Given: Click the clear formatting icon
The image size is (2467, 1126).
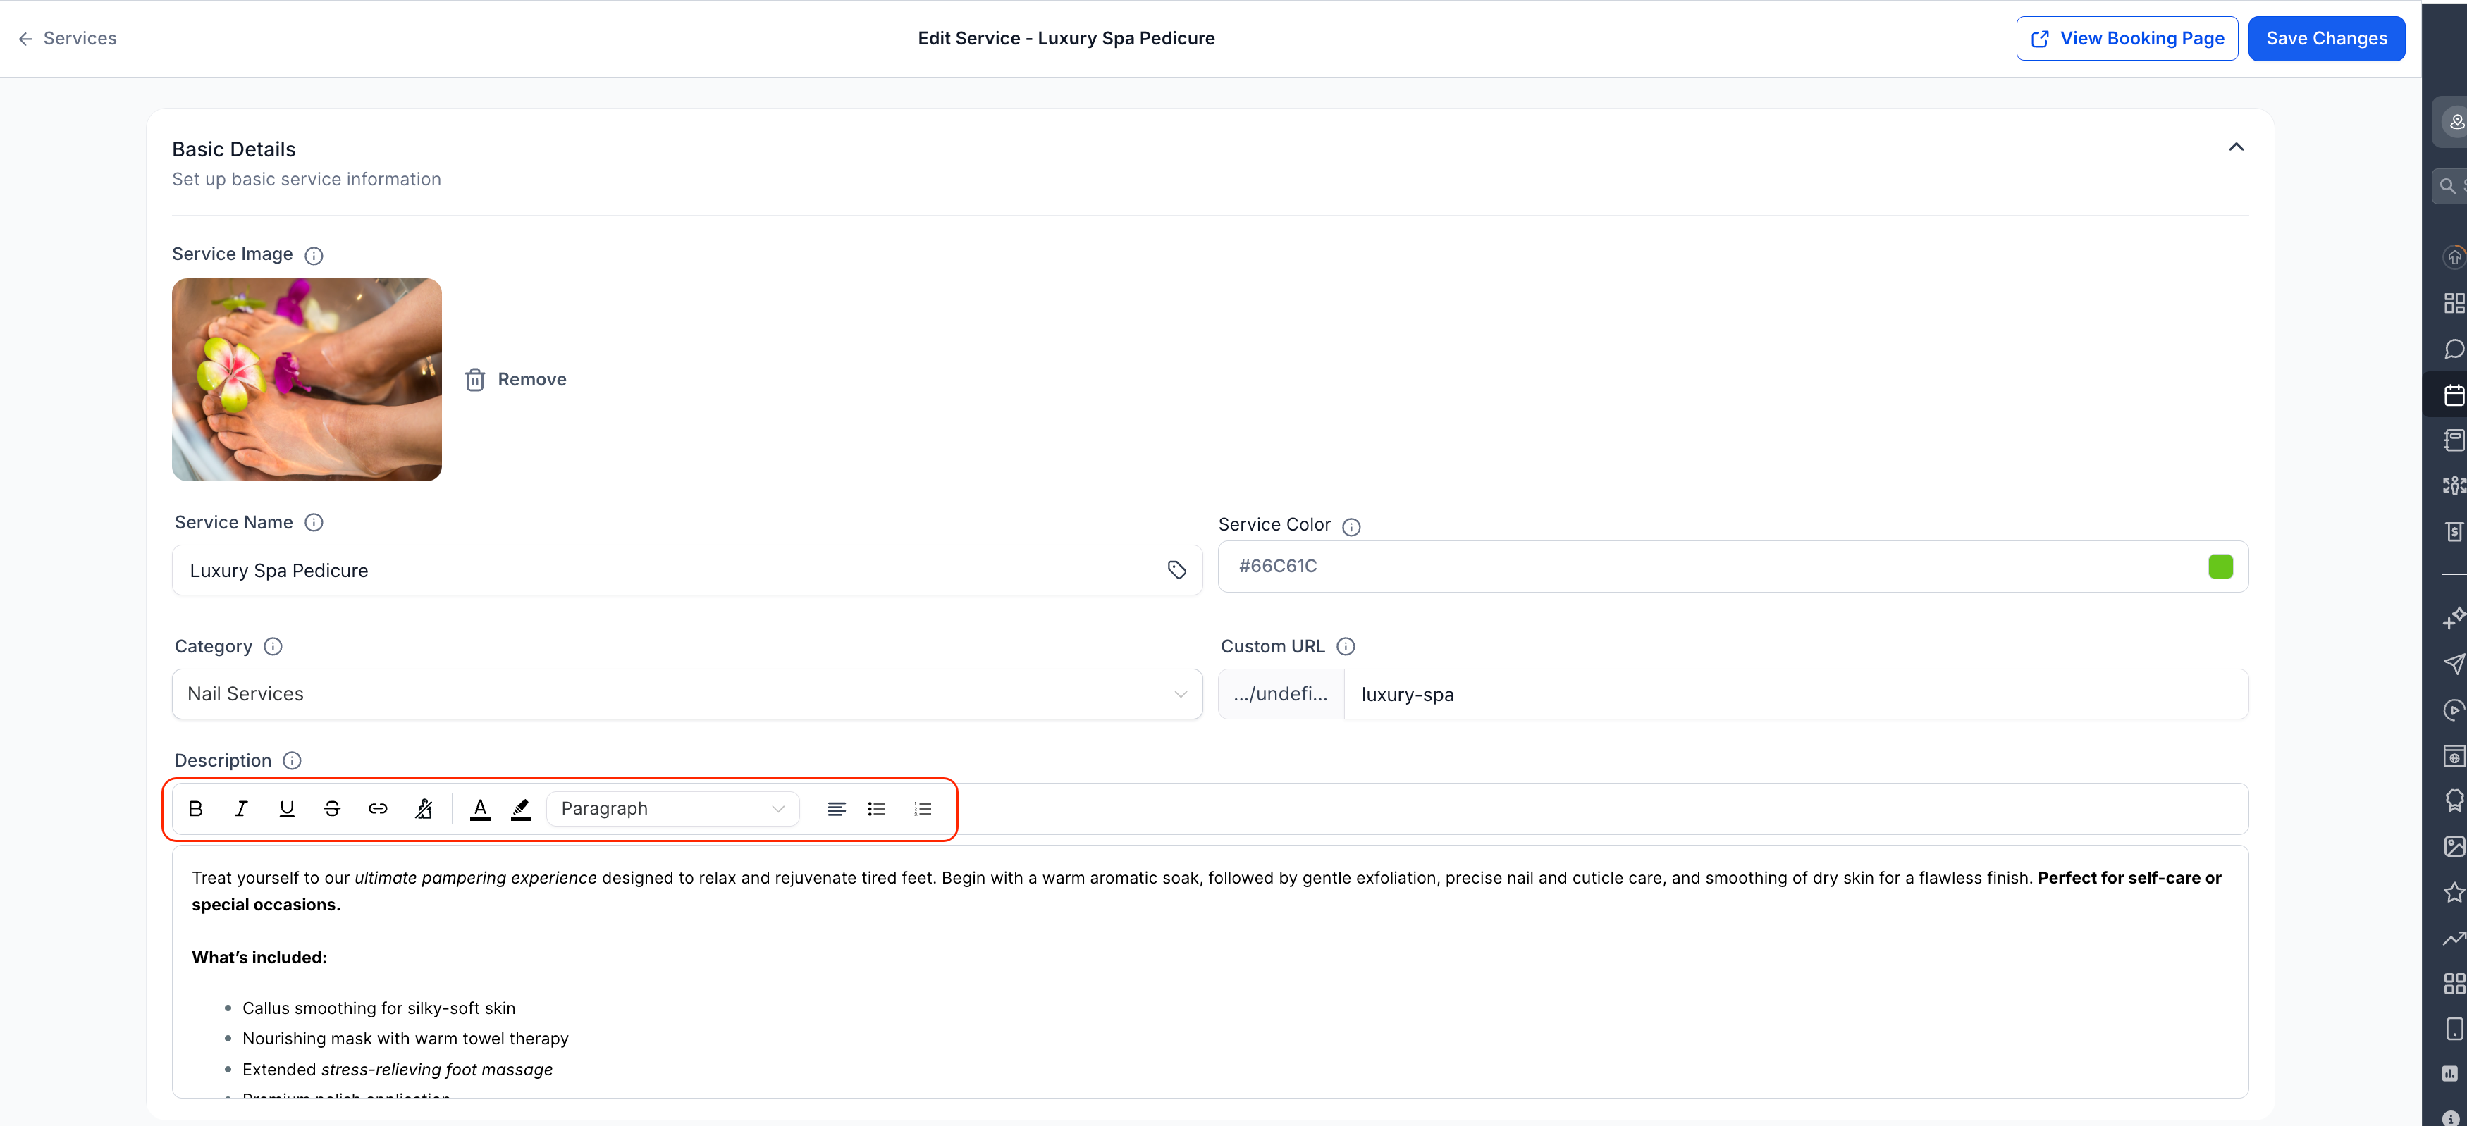Looking at the screenshot, I should click(x=424, y=808).
